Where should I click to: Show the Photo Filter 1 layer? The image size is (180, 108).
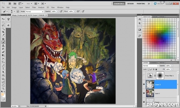coord(144,76)
